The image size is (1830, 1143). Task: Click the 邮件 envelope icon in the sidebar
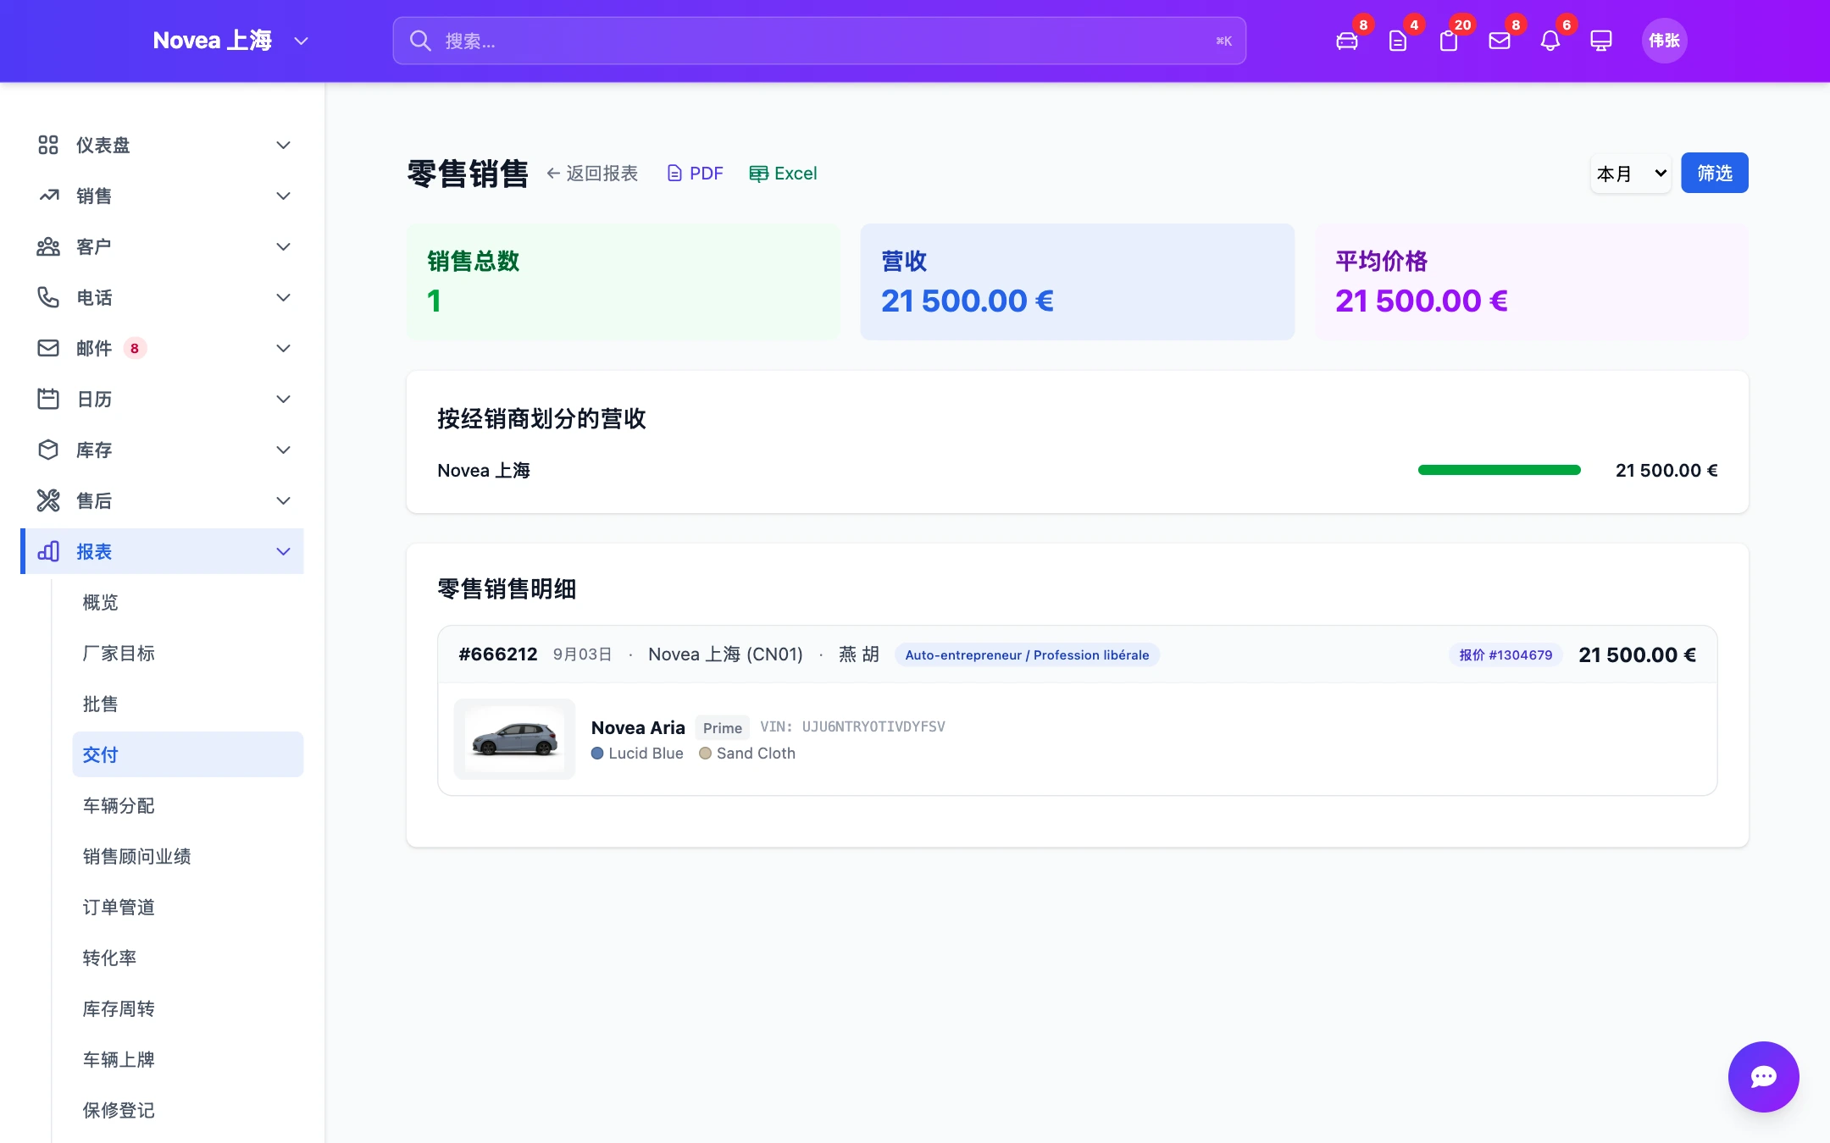click(48, 348)
